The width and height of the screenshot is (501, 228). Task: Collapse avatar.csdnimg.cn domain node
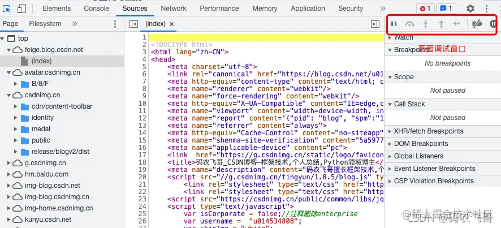pos(8,72)
